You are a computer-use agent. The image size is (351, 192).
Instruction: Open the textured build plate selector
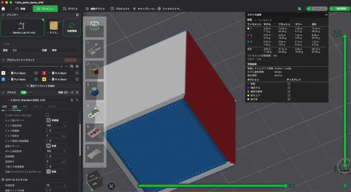pos(54,27)
